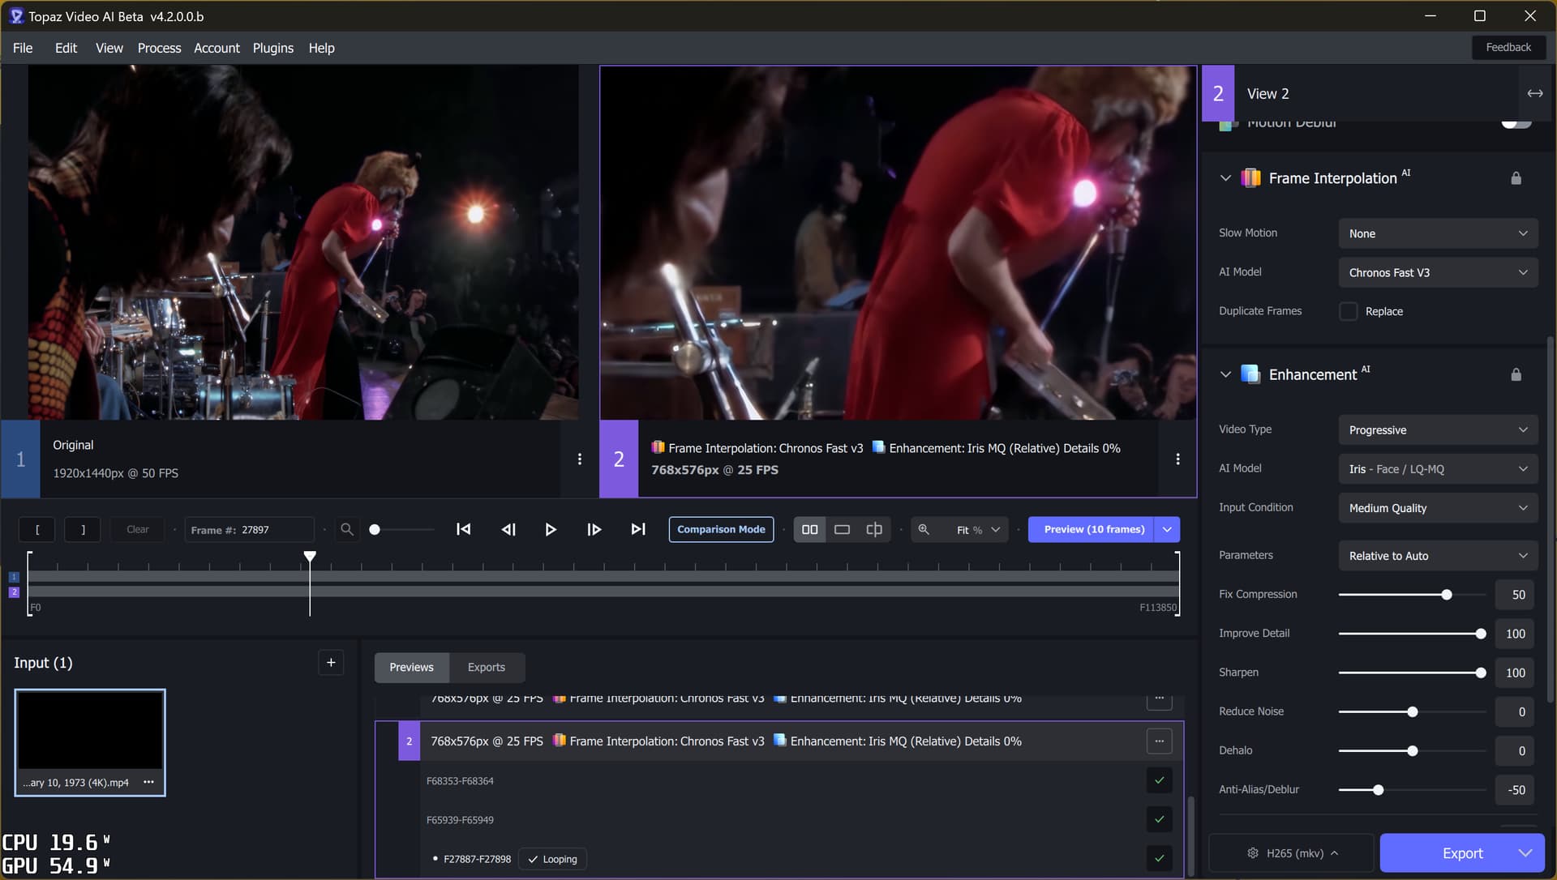Step back one frame
1557x880 pixels.
[508, 529]
